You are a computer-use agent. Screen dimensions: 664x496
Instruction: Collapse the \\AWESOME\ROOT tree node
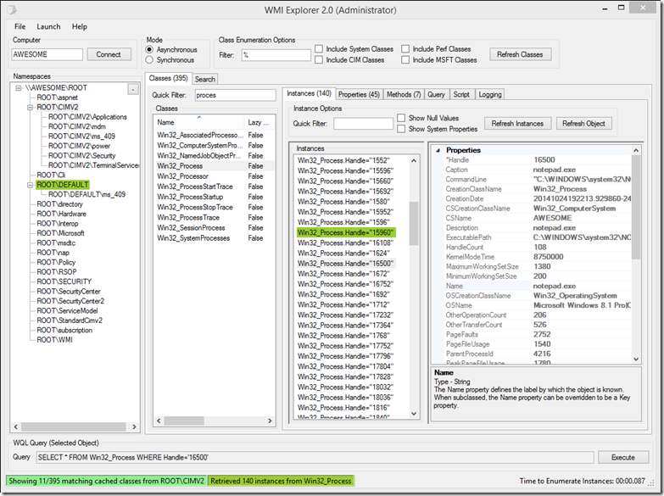pyautogui.click(x=18, y=88)
